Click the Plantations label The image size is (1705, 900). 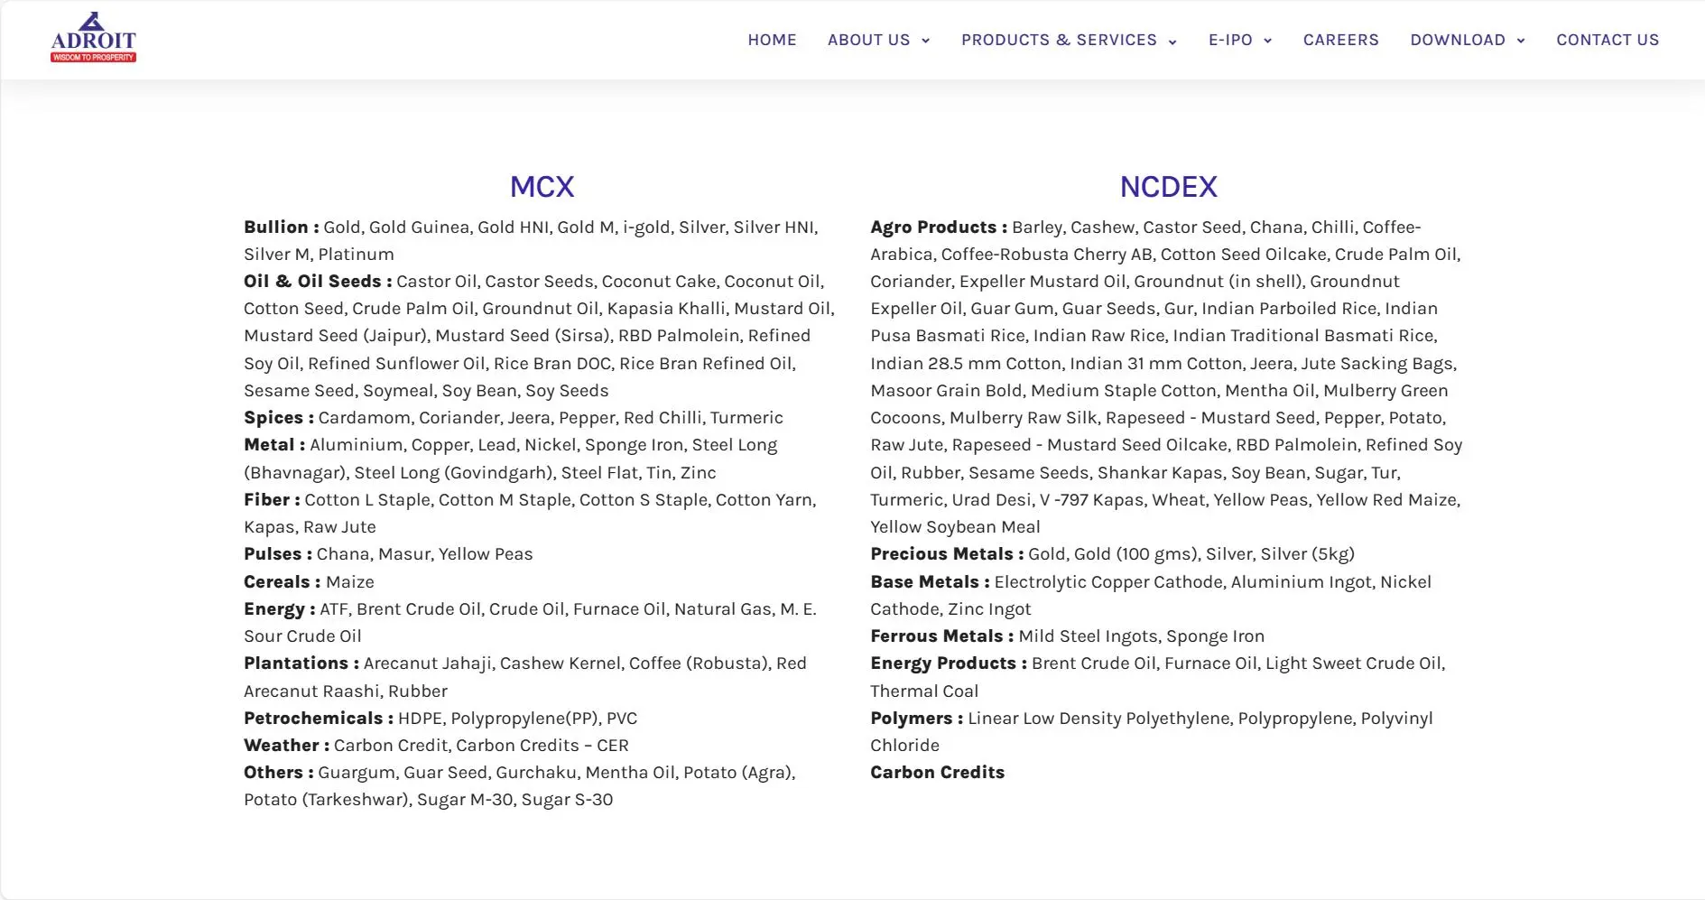pyautogui.click(x=301, y=663)
